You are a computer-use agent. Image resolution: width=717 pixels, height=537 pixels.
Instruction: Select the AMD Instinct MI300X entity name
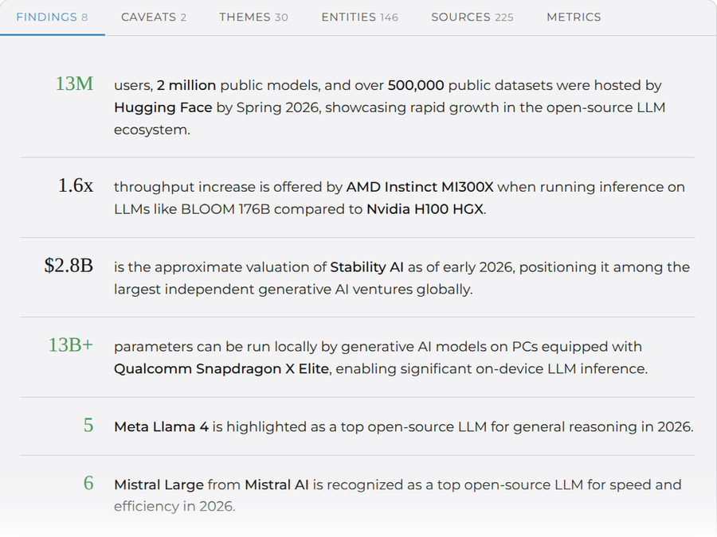pos(420,187)
